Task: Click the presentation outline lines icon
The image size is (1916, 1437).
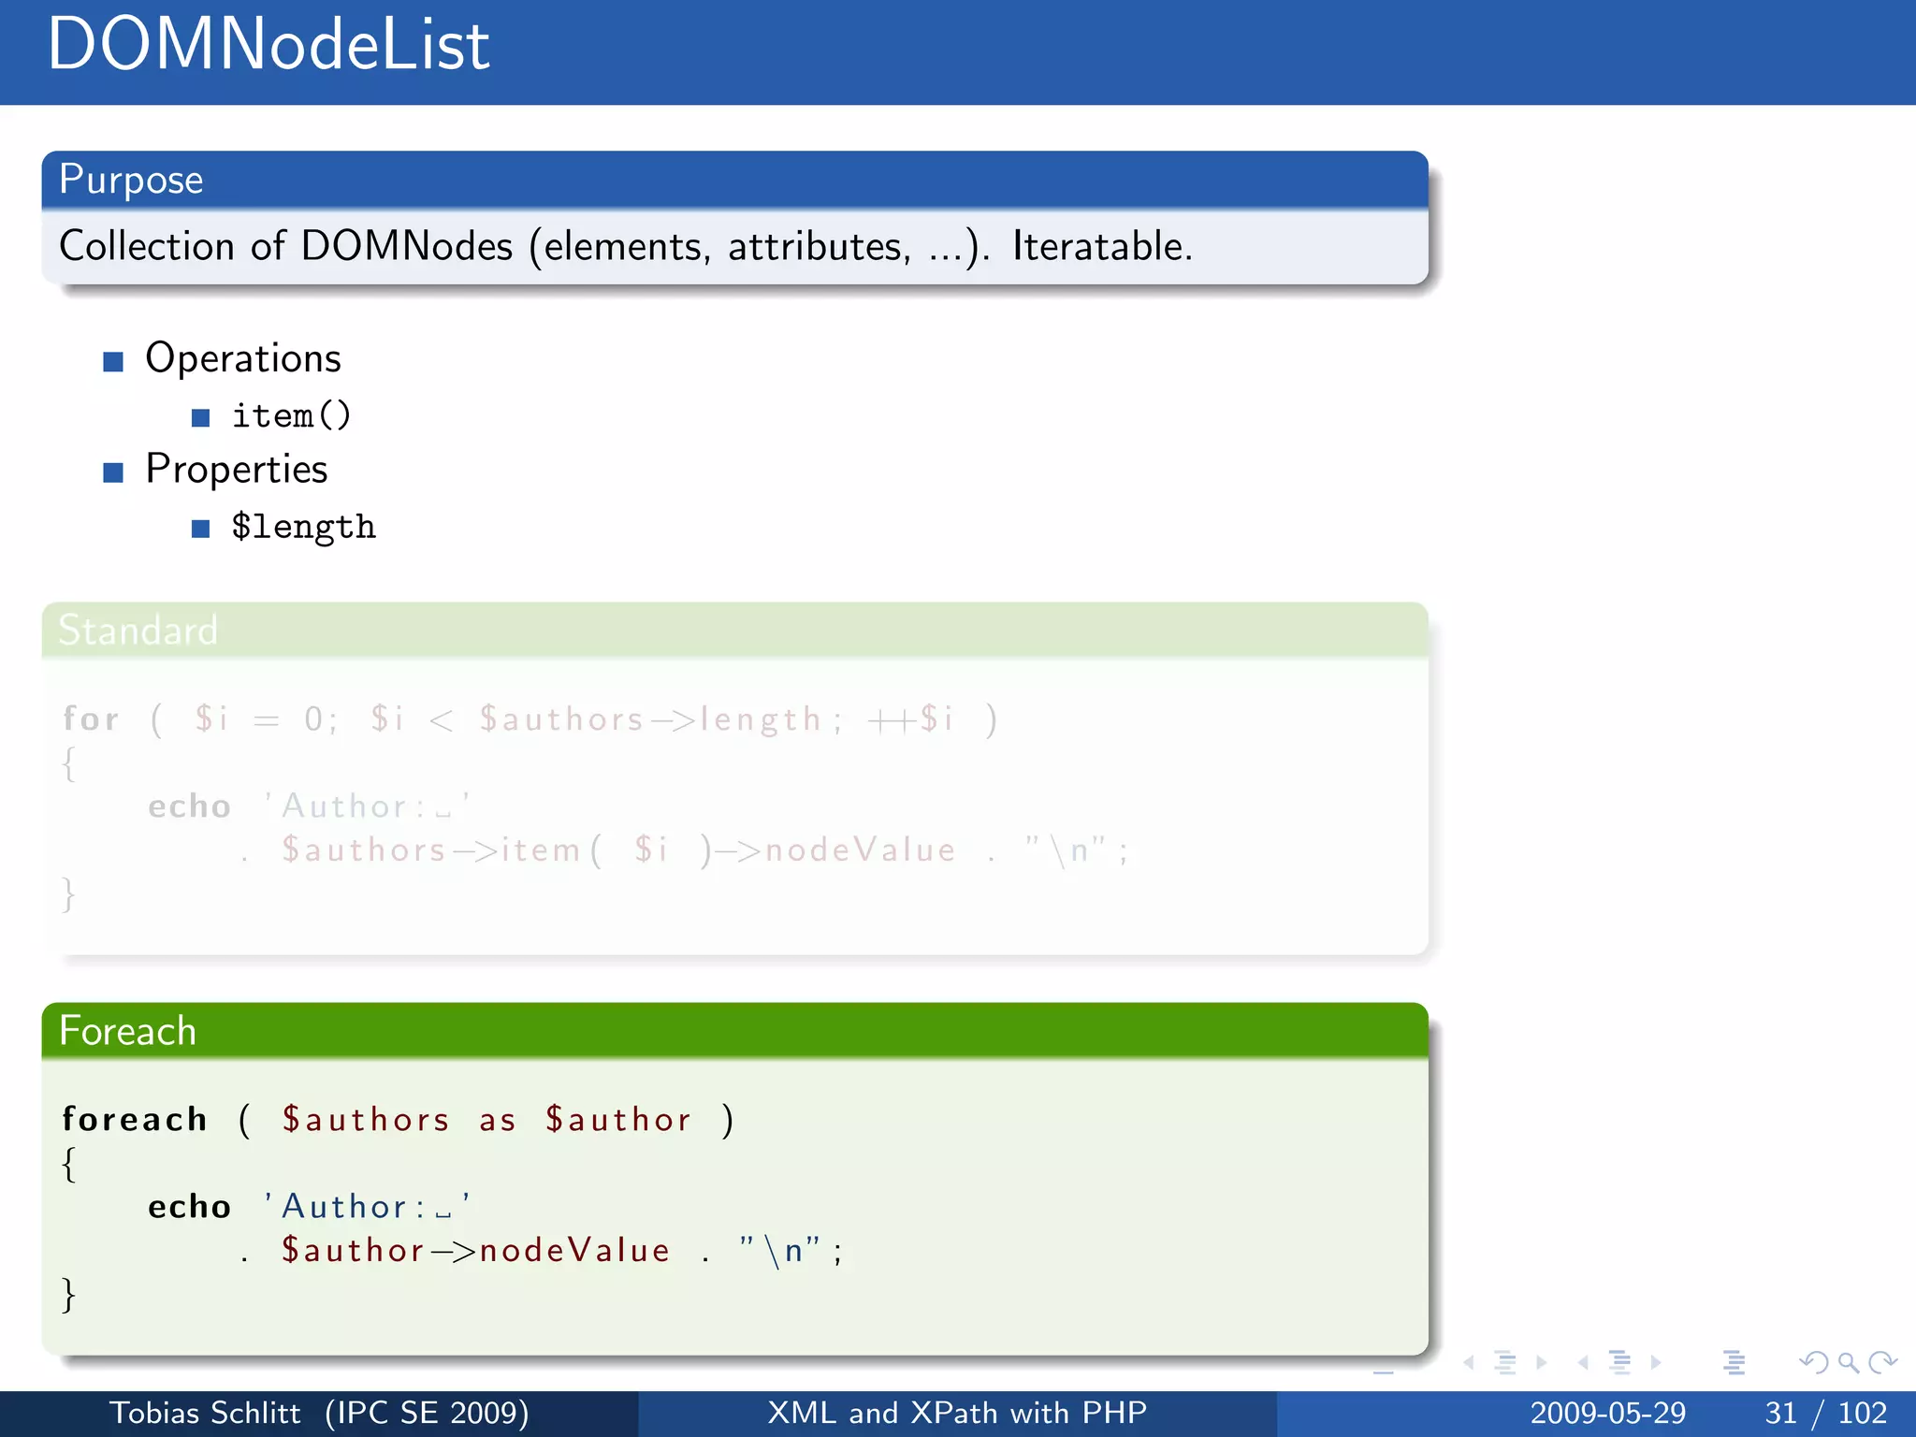Action: (x=1734, y=1363)
